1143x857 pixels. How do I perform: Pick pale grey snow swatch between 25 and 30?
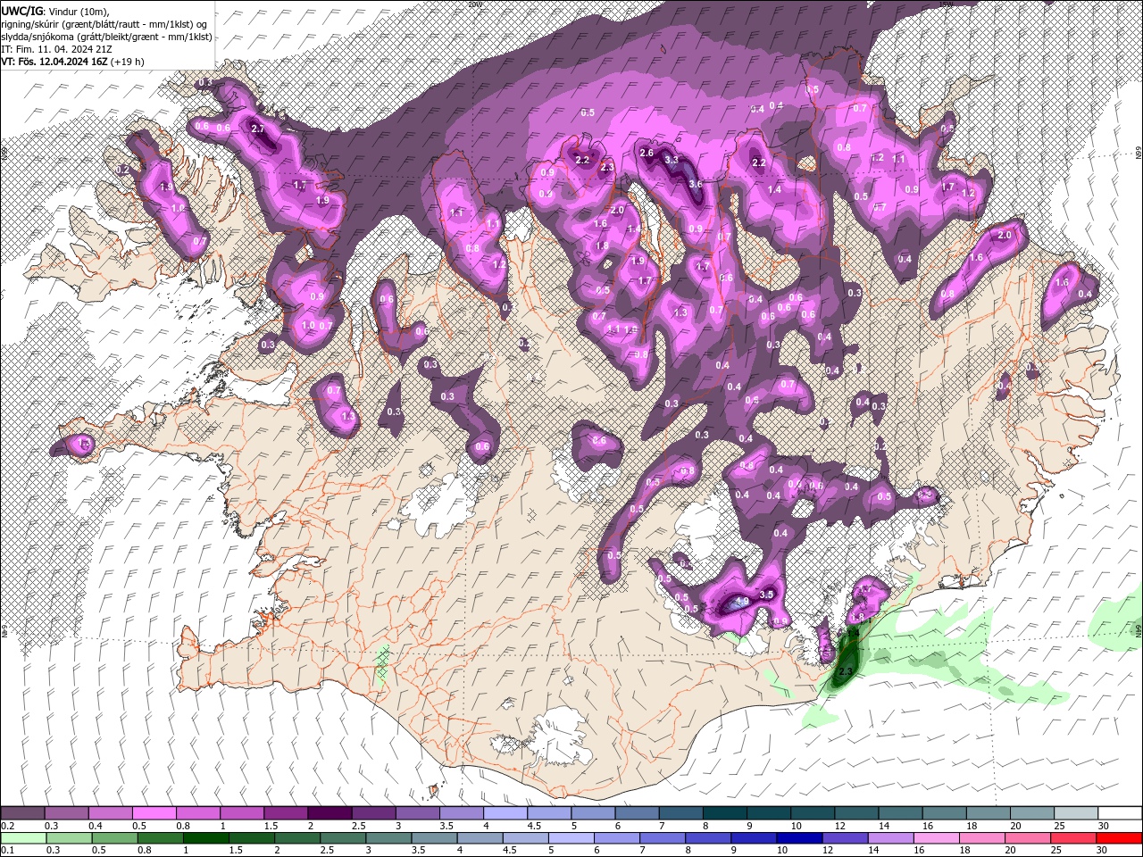1077,813
